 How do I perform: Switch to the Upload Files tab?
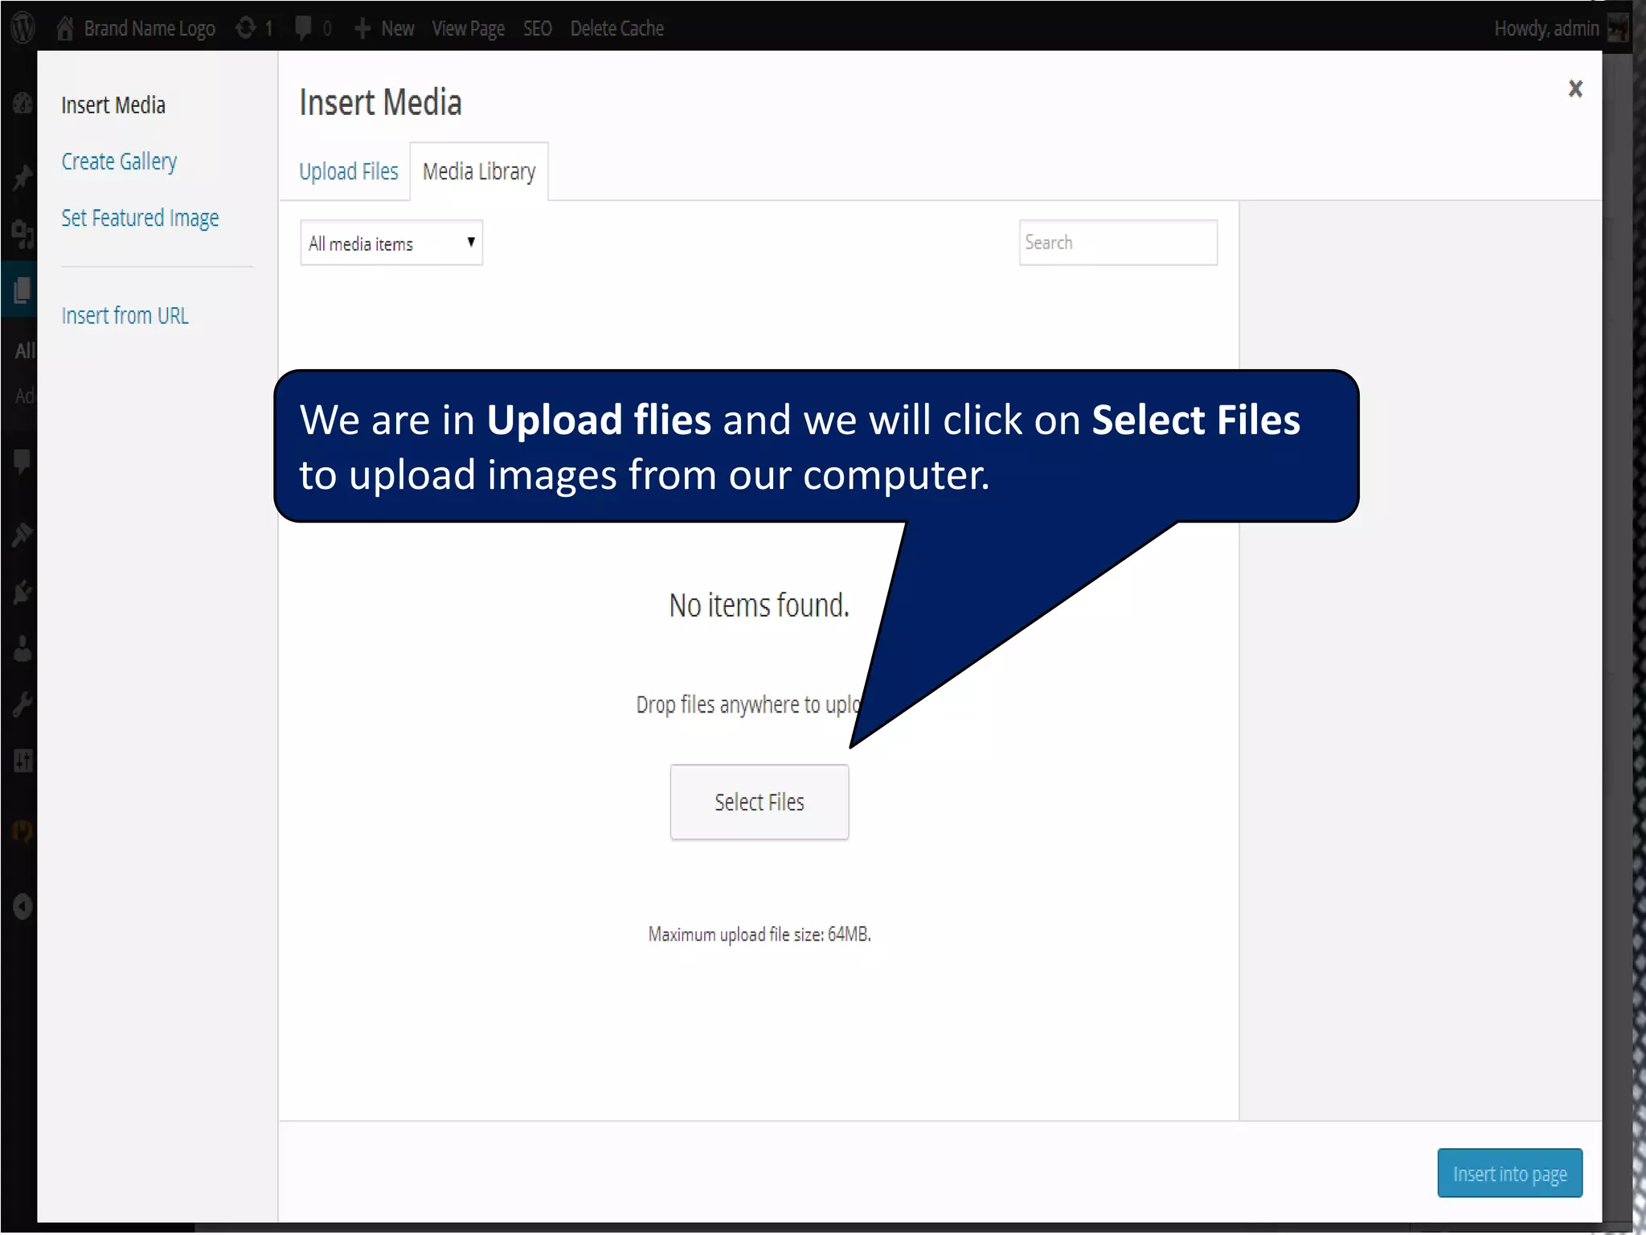(x=348, y=171)
